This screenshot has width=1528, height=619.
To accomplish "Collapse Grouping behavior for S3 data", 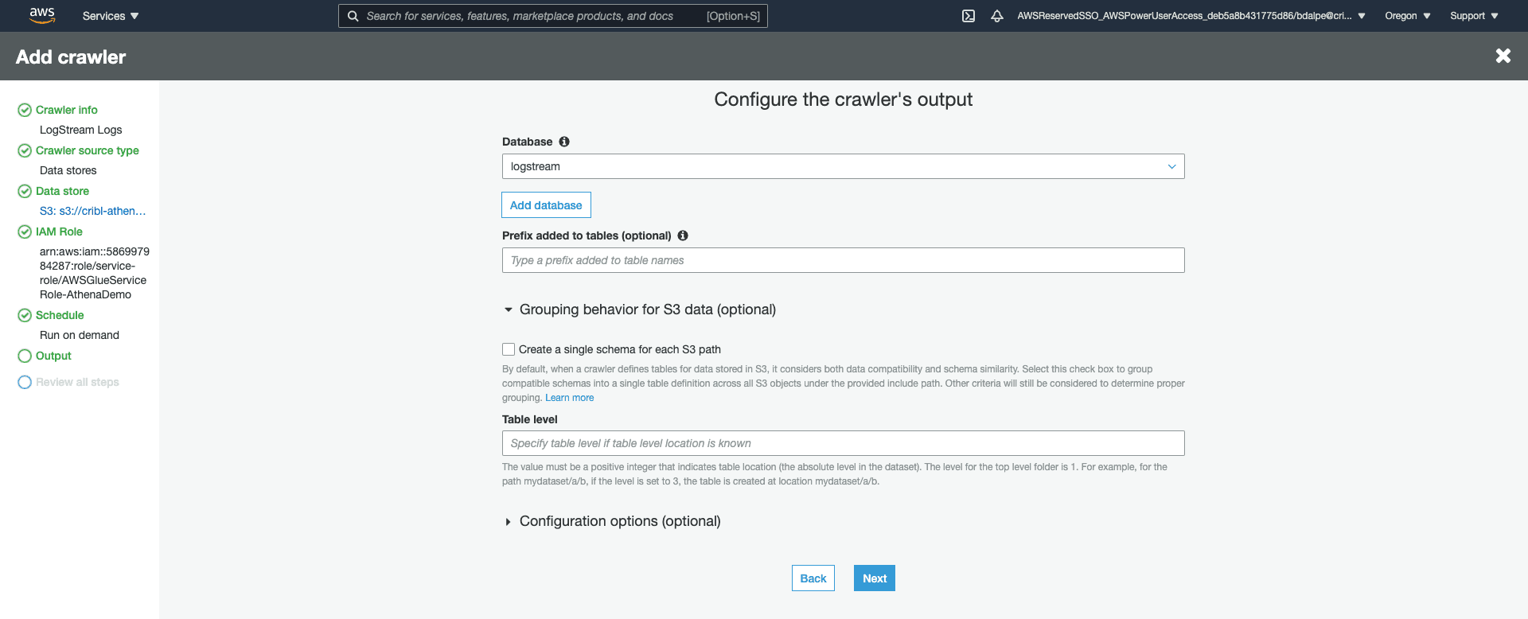I will pos(509,309).
